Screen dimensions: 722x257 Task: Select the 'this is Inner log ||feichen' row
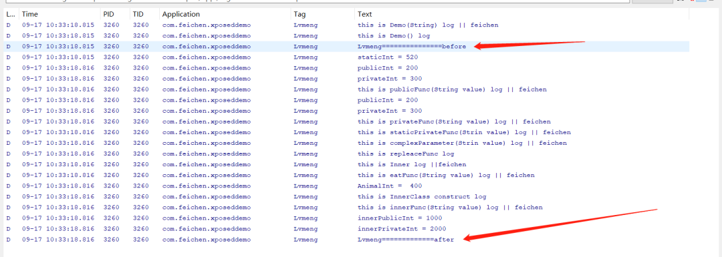click(x=346, y=164)
